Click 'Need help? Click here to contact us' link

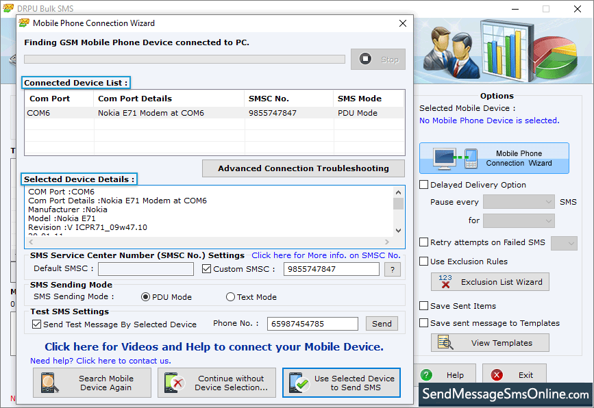(101, 361)
